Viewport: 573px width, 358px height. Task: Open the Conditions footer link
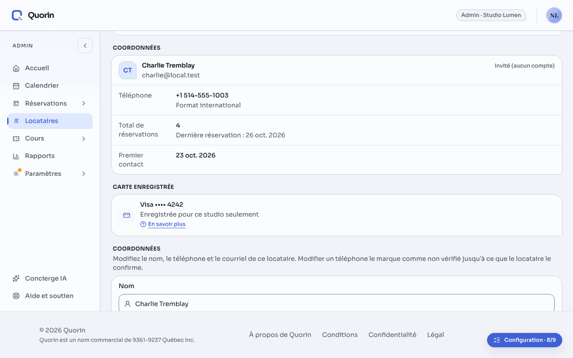340,335
